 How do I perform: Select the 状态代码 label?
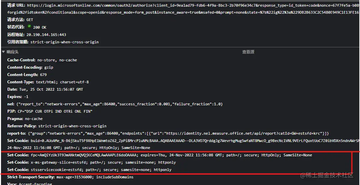16,27
